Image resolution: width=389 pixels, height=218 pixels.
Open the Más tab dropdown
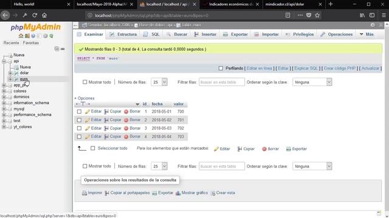pyautogui.click(x=367, y=35)
